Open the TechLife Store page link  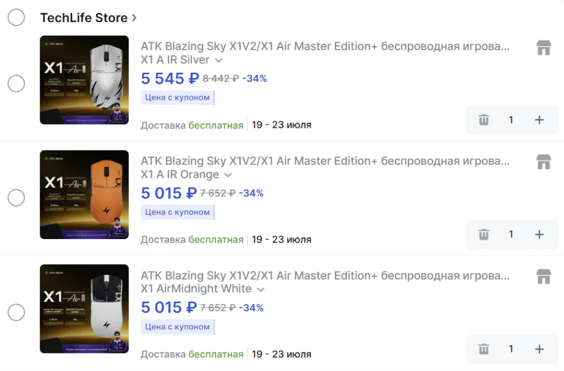click(x=88, y=17)
